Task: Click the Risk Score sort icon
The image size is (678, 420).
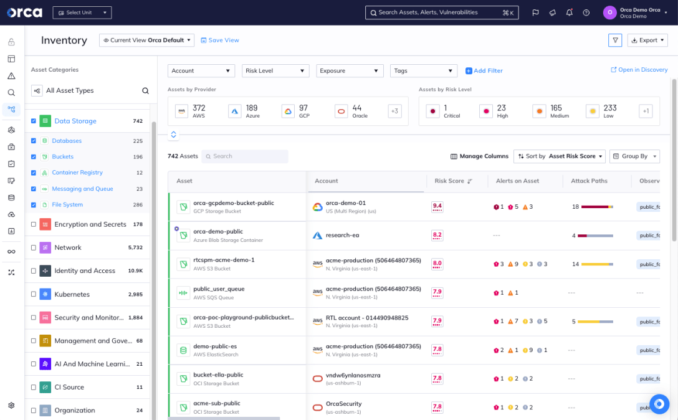Action: tap(470, 181)
